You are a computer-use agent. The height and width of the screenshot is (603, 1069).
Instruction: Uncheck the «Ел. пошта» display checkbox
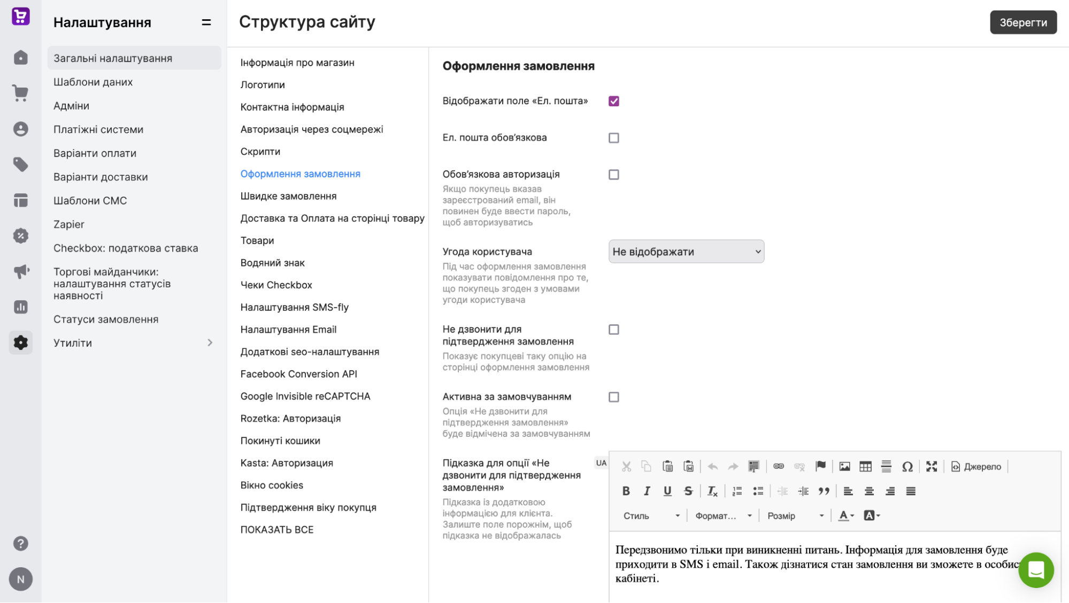click(x=614, y=101)
